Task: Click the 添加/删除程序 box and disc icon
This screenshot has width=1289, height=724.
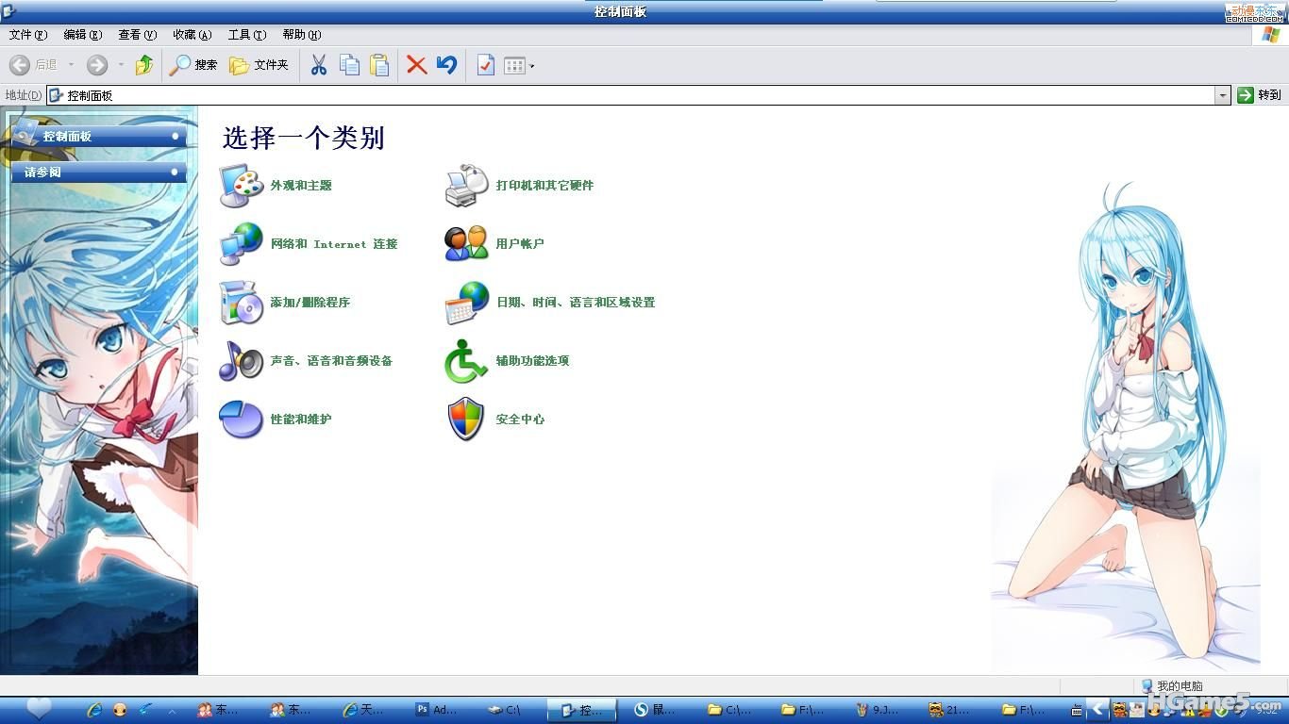Action: 242,303
